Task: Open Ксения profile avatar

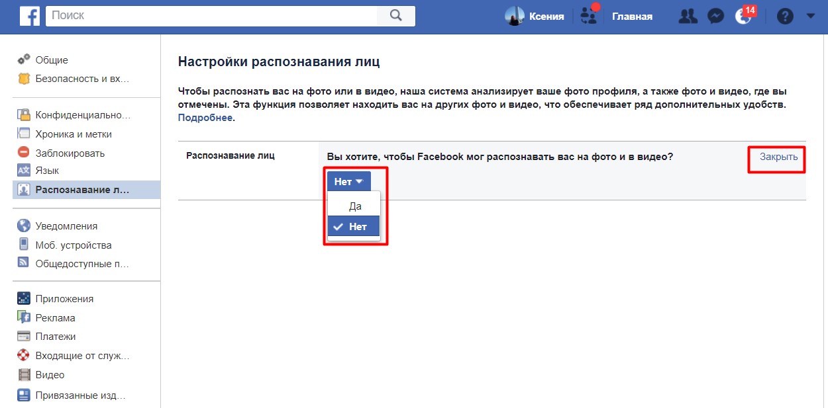Action: (514, 17)
